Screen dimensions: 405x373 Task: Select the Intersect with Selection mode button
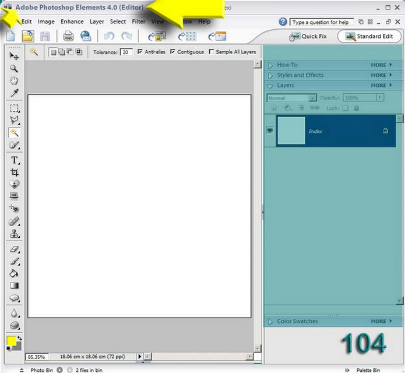(x=79, y=52)
